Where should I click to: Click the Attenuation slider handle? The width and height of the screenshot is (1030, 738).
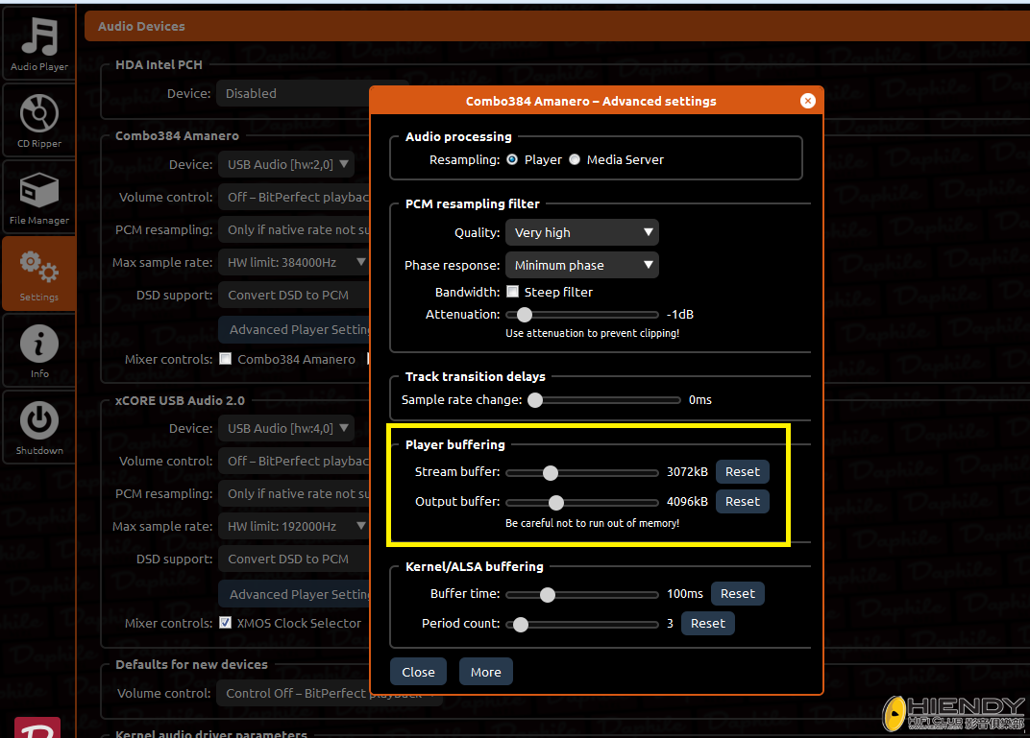(x=524, y=315)
